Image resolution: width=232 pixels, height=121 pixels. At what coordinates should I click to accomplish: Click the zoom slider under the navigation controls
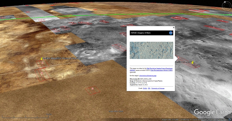click(227, 27)
